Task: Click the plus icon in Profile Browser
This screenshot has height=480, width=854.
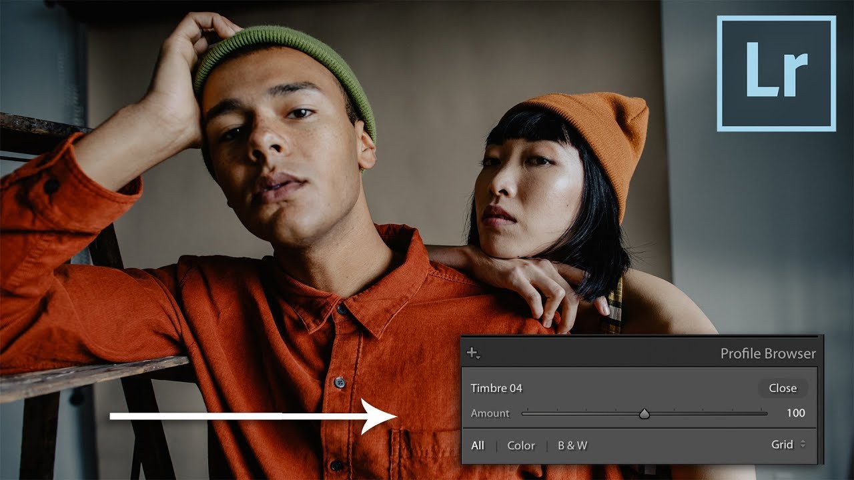Action: [x=473, y=353]
